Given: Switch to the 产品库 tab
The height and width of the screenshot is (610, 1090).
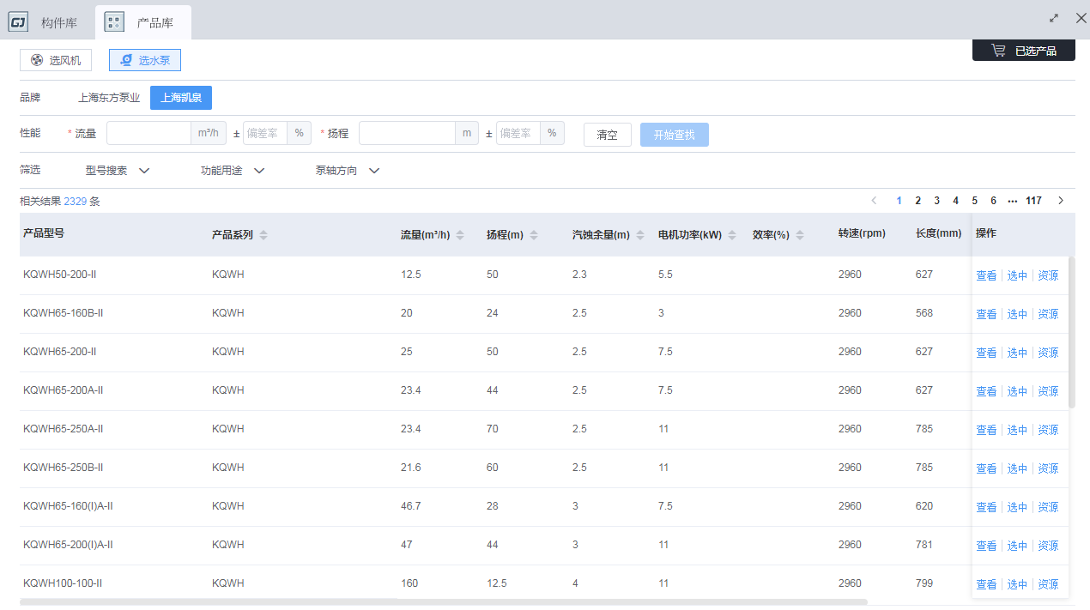Looking at the screenshot, I should click(143, 22).
